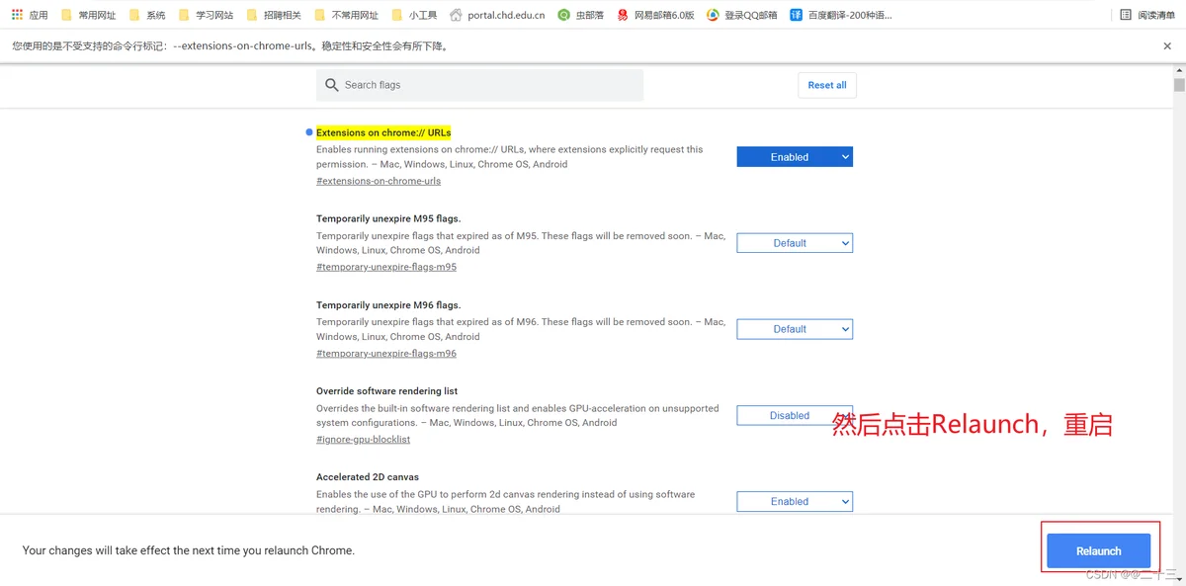1186x586 pixels.
Task: Follow the #extensions-on-chrome-urls link
Action: coord(379,181)
